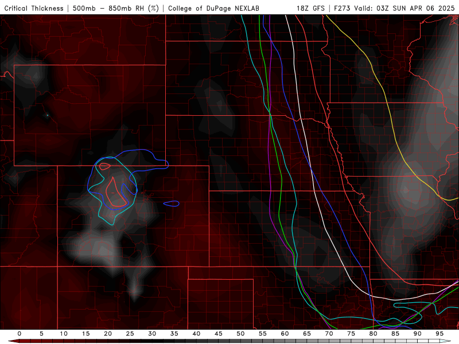Click the colorbar label "65"
This screenshot has height=344, width=459.
pyautogui.click(x=307, y=334)
